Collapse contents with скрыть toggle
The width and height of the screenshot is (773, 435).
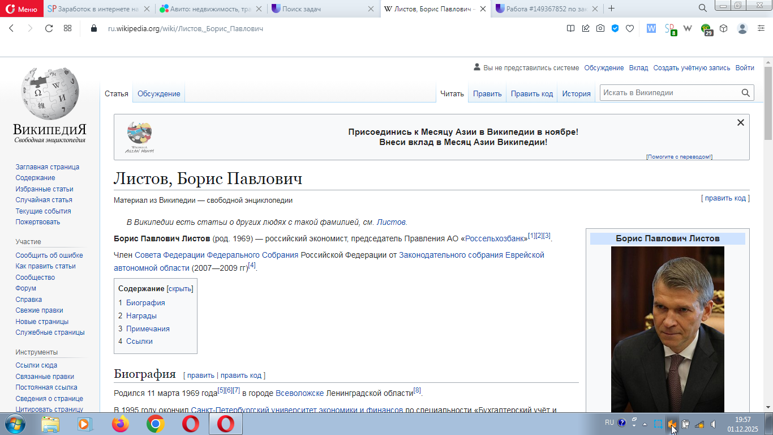180,289
